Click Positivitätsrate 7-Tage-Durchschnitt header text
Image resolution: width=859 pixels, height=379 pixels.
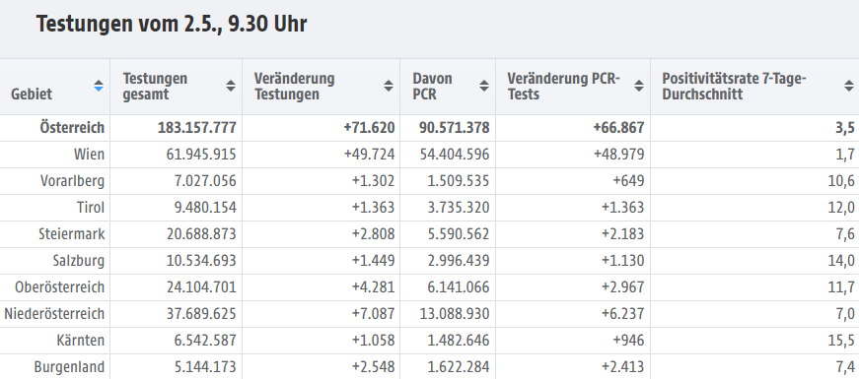734,87
